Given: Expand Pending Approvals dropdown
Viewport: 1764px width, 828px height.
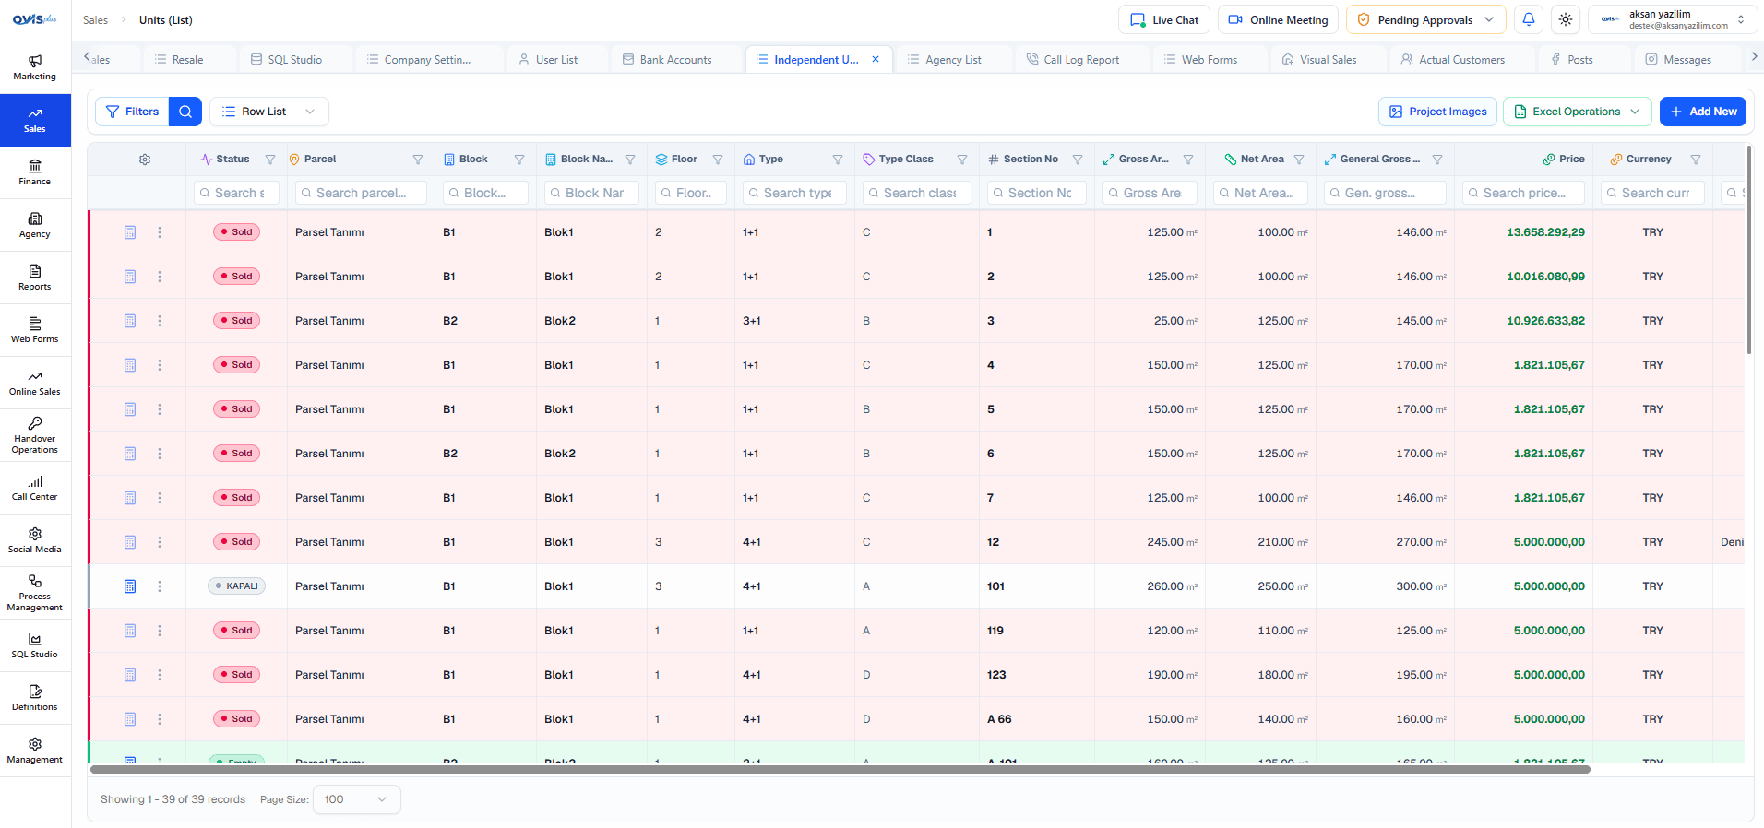Looking at the screenshot, I should tap(1426, 19).
